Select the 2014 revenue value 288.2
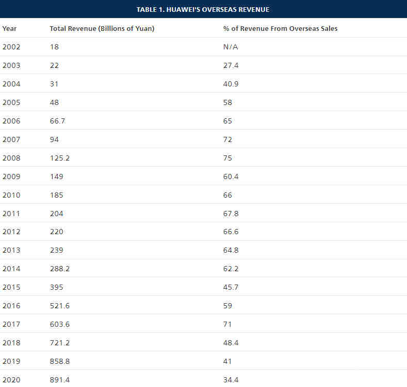 pos(60,269)
